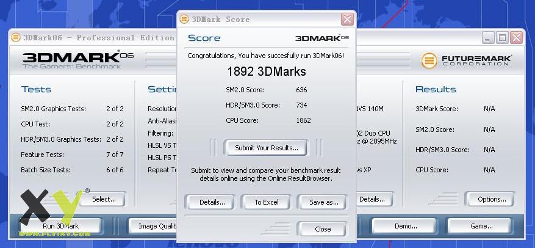This screenshot has height=248, width=535.
Task: Click the Congratulations message text
Action: 266,56
